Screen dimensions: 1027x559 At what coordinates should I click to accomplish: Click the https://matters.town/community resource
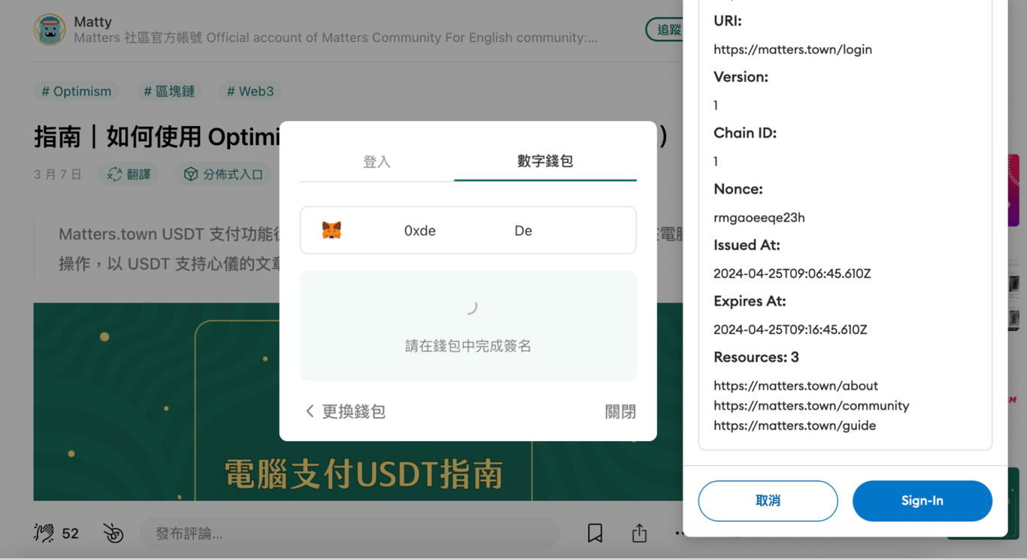tap(811, 406)
